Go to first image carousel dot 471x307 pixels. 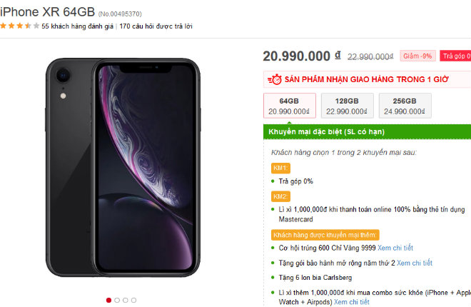point(108,300)
